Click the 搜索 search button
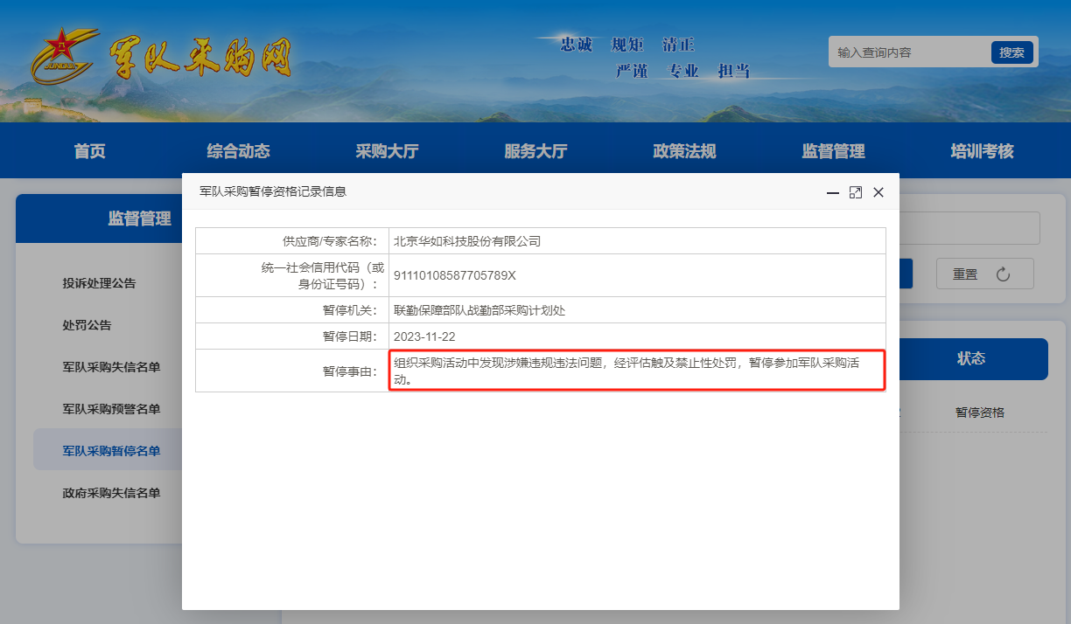 (1012, 52)
